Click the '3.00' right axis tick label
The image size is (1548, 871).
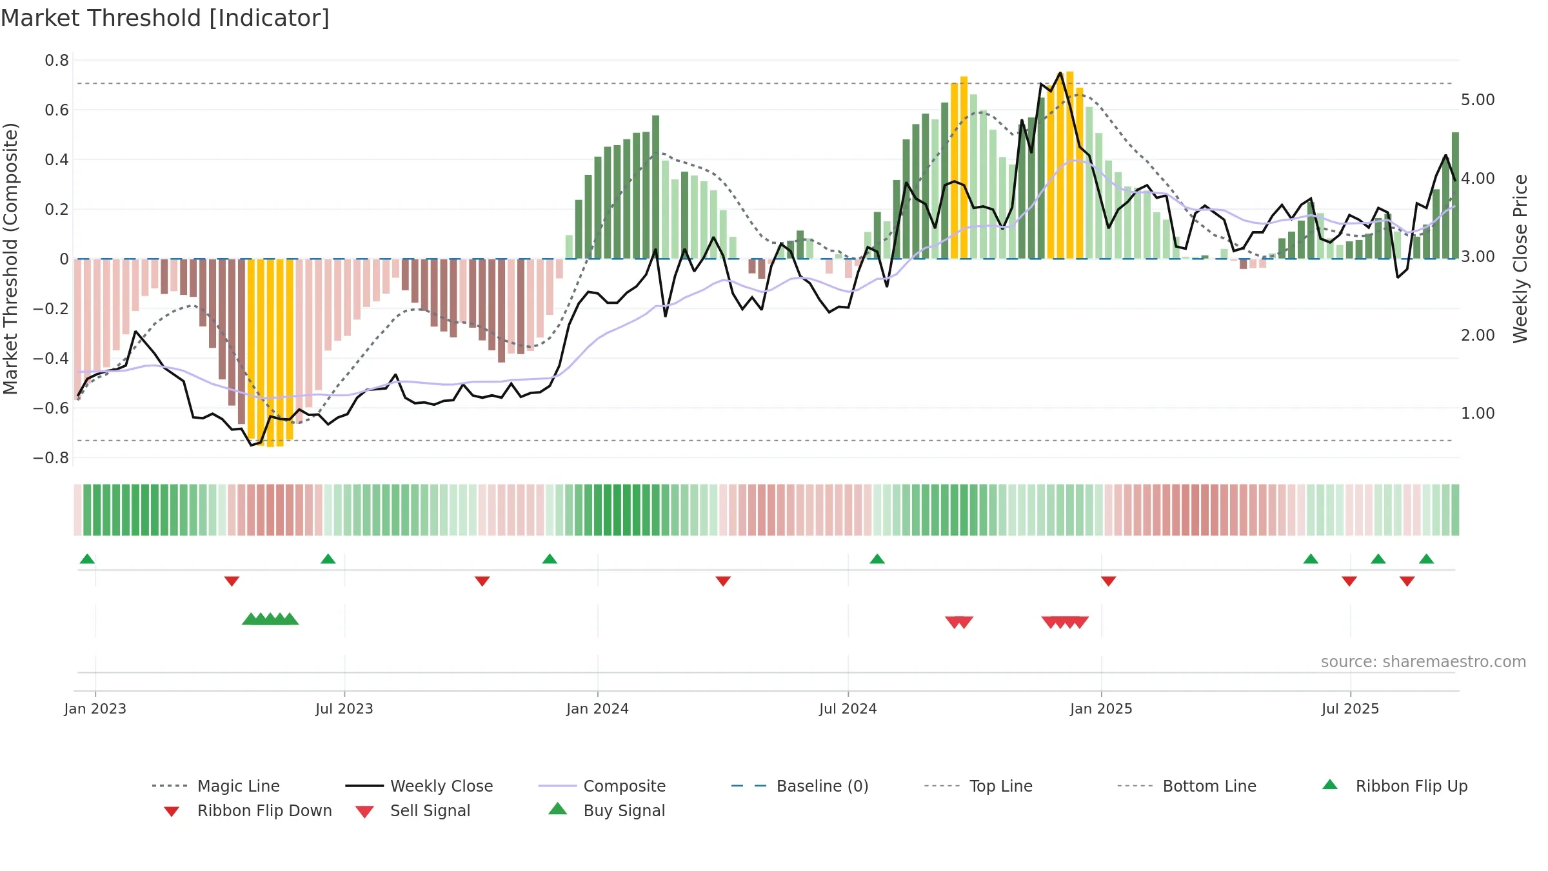click(x=1478, y=257)
